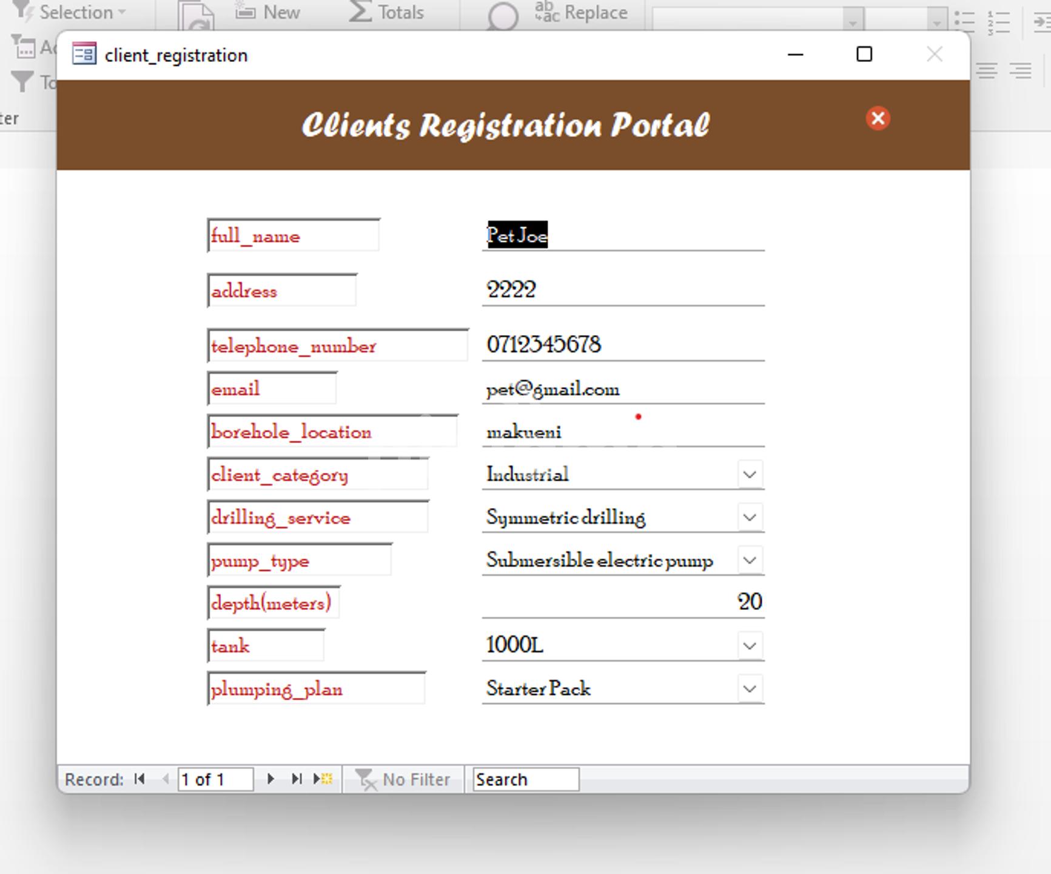Open the plumping_plan dropdown

coord(750,689)
